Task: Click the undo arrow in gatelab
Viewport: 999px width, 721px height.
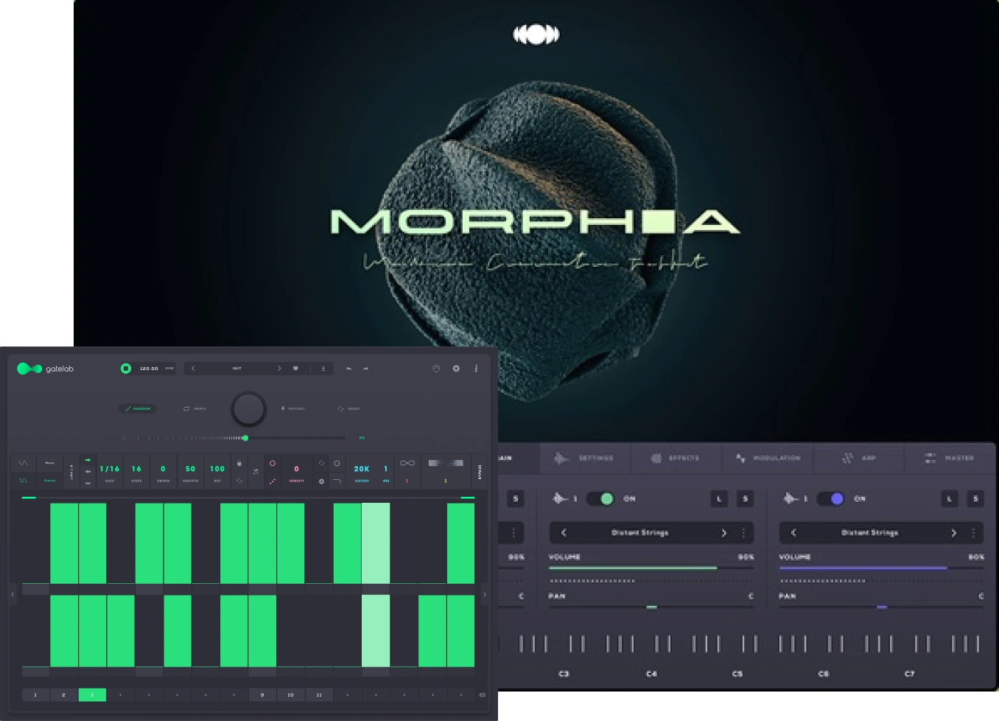Action: pyautogui.click(x=349, y=369)
